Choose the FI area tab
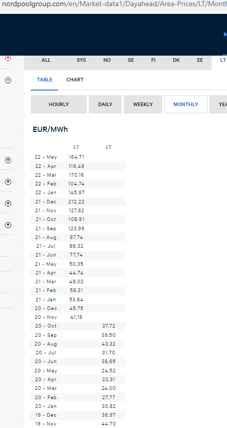227x428 pixels. 153,60
